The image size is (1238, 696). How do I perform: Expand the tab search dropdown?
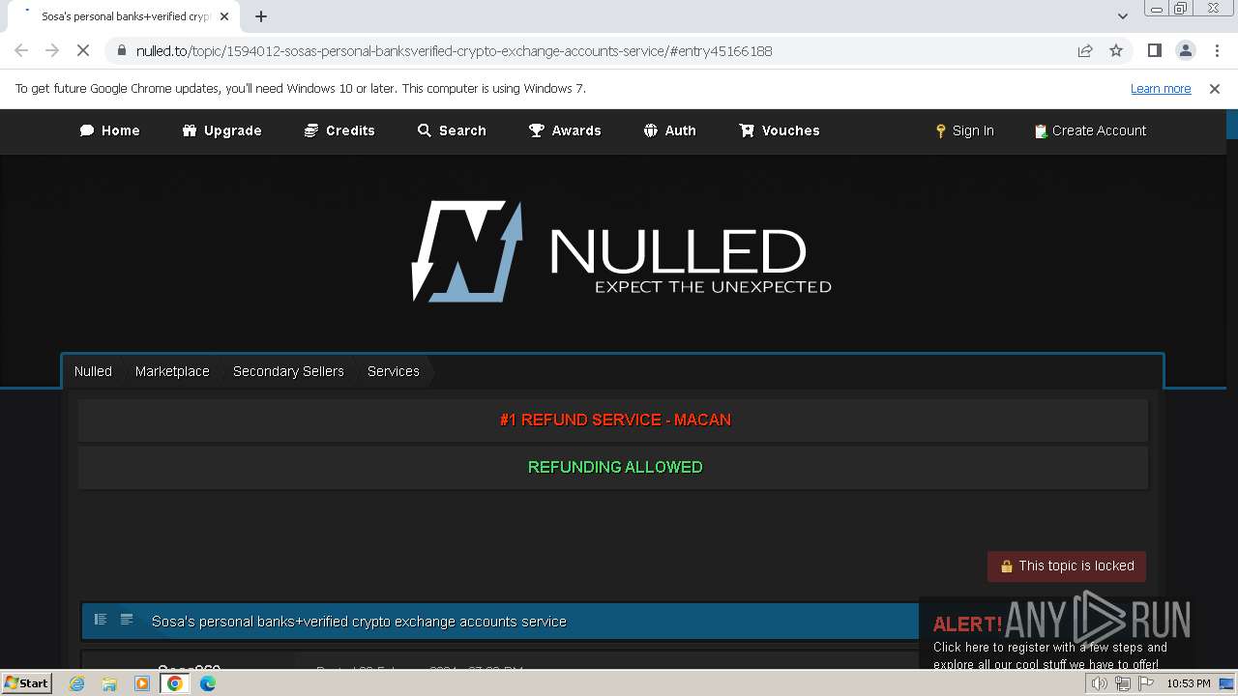click(1122, 16)
